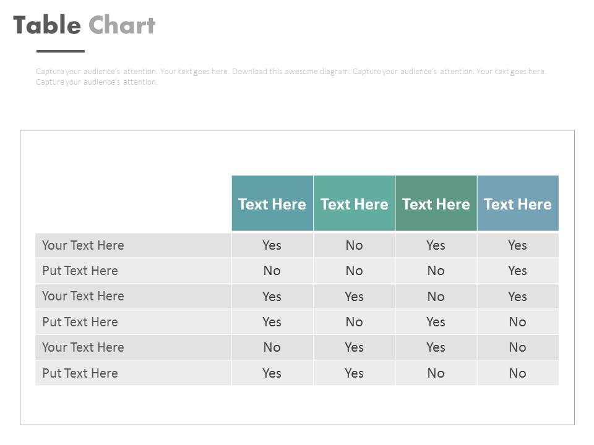Select "Put Text Here" label in the last row
Image resolution: width=594 pixels, height=445 pixels.
click(x=80, y=373)
